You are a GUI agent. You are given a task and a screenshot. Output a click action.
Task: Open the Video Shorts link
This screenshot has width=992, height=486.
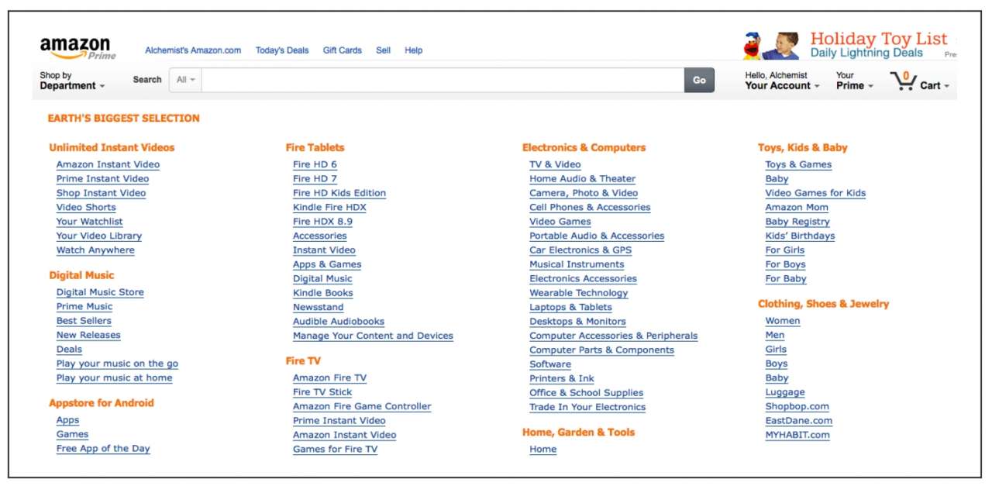[x=86, y=208]
